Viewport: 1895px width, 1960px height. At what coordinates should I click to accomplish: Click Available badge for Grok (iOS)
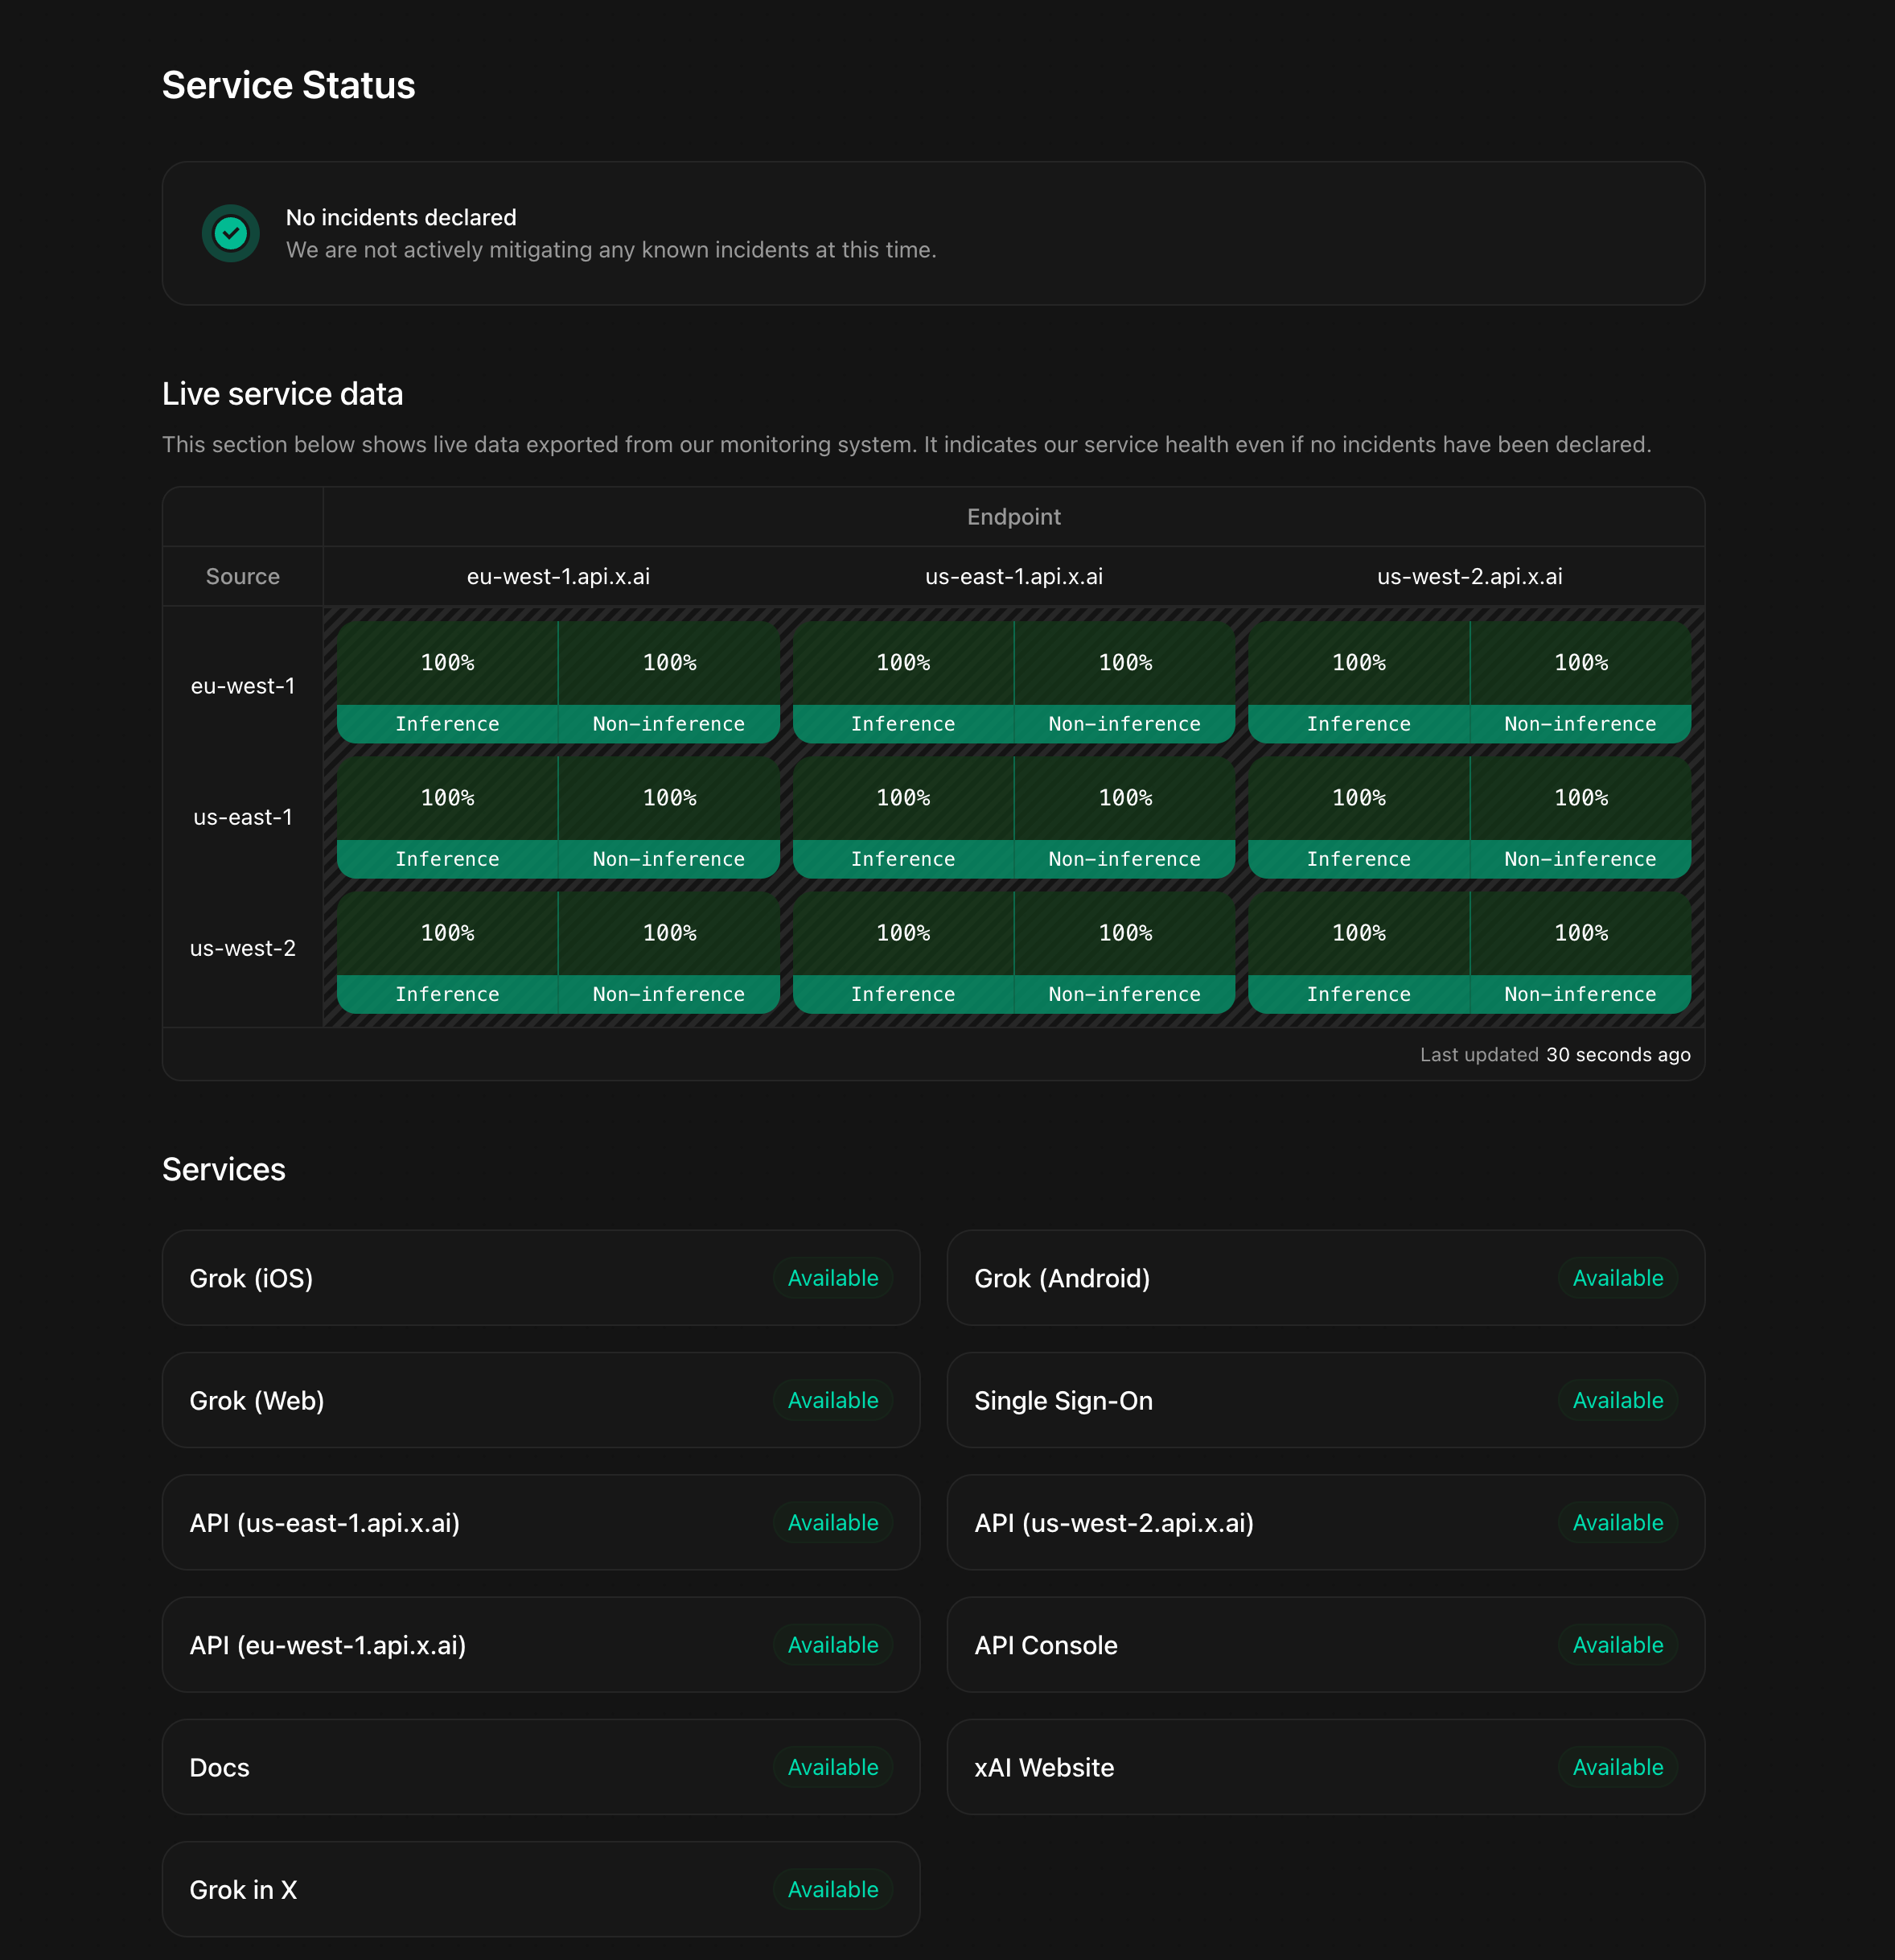832,1278
